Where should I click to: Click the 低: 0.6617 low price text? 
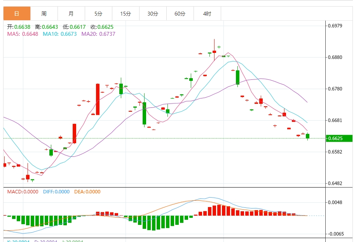[x=74, y=27]
